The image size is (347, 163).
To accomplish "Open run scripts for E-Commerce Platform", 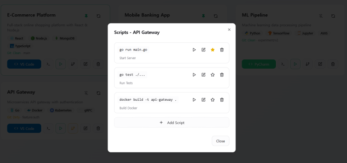I will click(x=61, y=64).
